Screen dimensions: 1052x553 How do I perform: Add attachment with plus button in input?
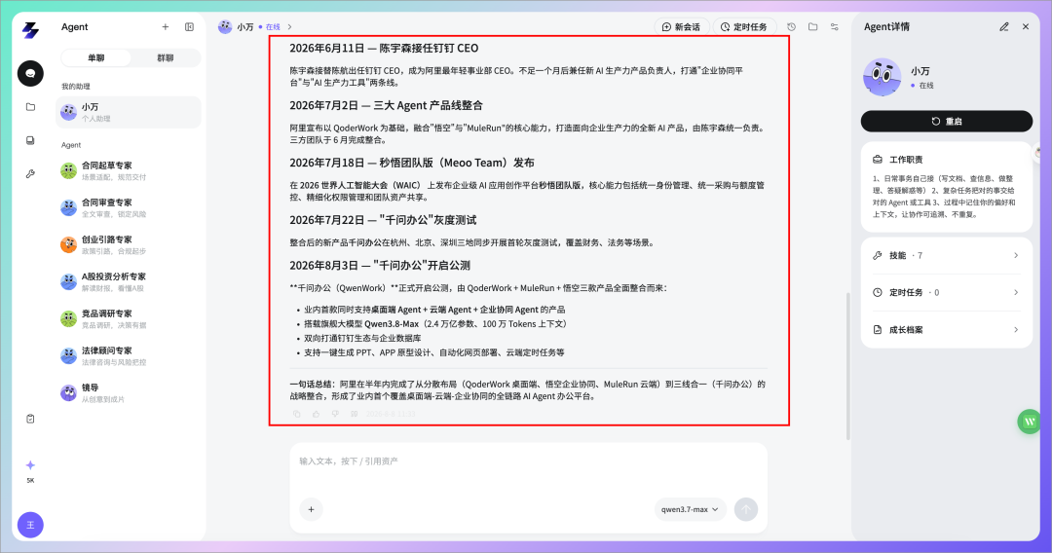(312, 509)
